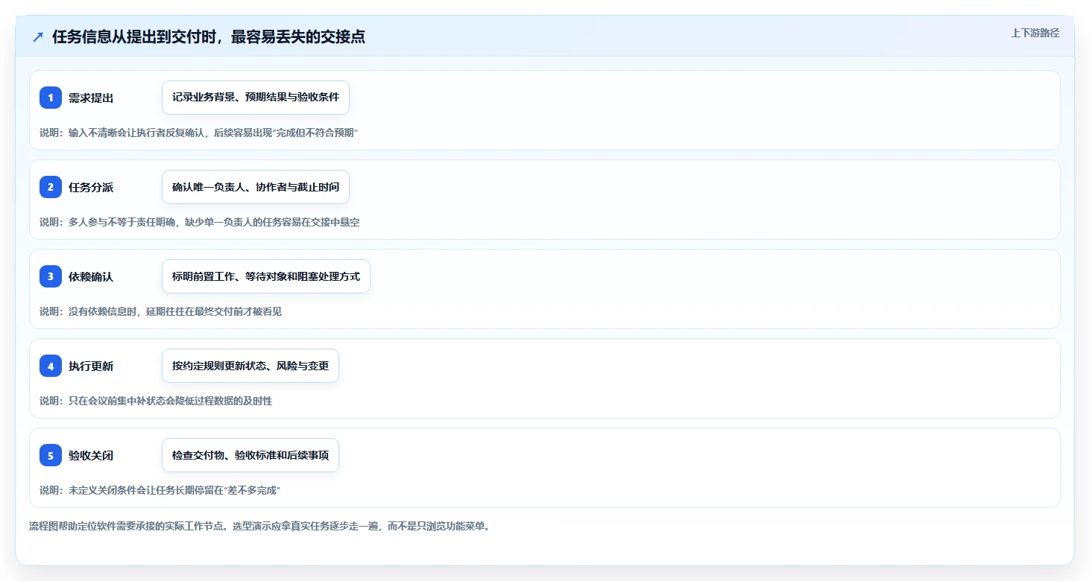Click the number 2 step badge

click(51, 187)
